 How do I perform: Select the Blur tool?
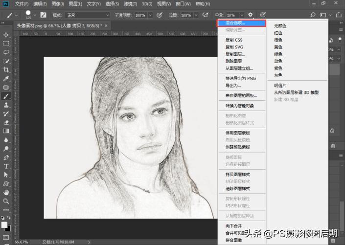click(x=6, y=140)
